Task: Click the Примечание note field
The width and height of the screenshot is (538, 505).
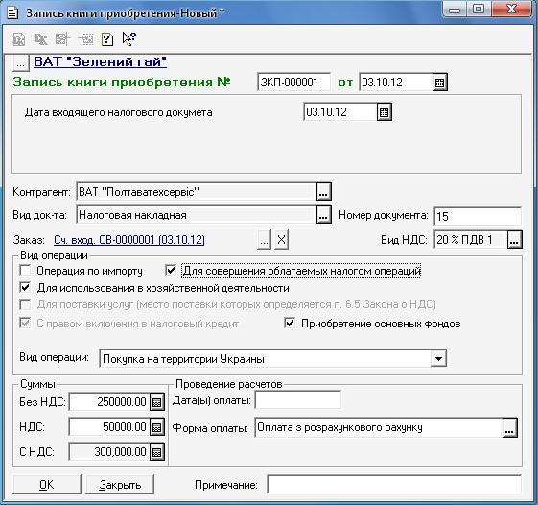Action: tap(394, 485)
